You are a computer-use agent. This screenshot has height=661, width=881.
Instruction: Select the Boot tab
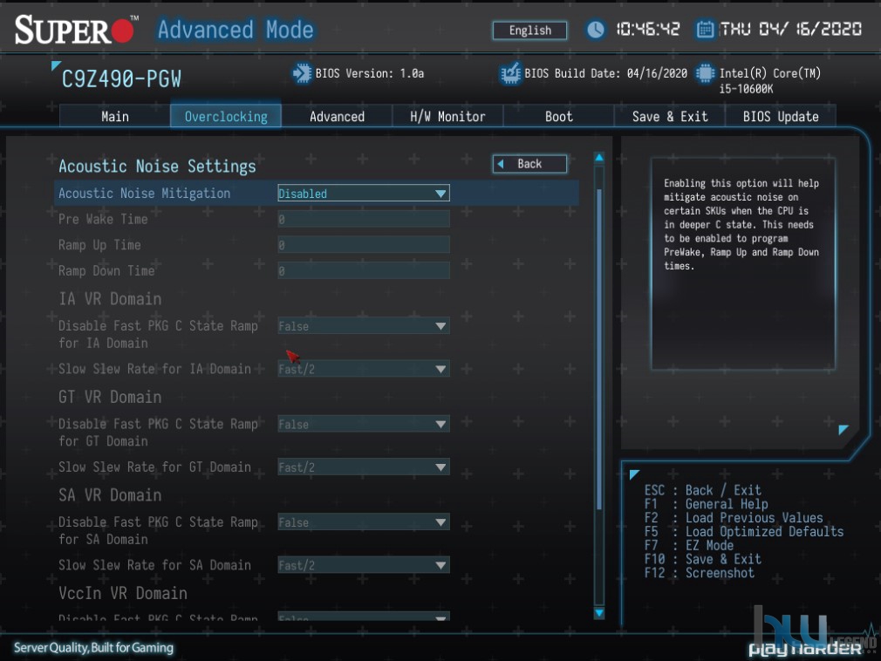(x=558, y=116)
